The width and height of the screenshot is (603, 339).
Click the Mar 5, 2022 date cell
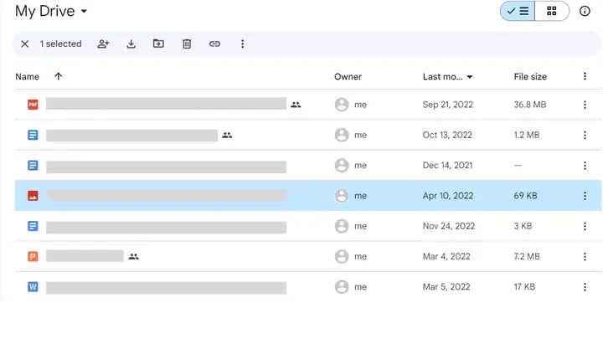[446, 287]
